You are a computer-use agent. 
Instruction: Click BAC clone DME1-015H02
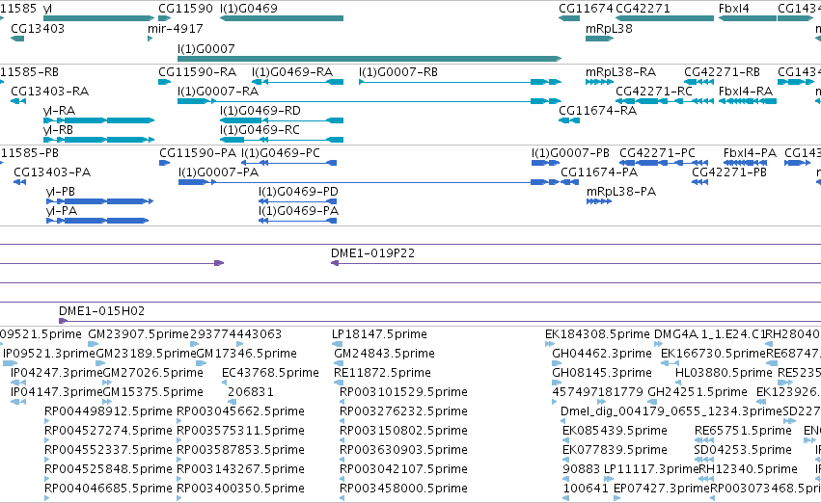(101, 311)
